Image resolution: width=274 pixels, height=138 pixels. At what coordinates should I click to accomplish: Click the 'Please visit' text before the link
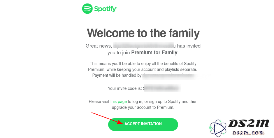tap(99, 102)
